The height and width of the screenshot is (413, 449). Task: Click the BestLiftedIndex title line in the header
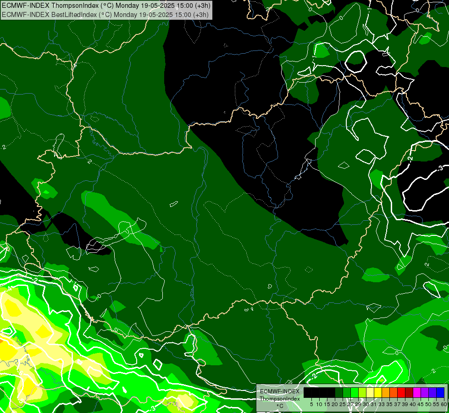pos(105,15)
